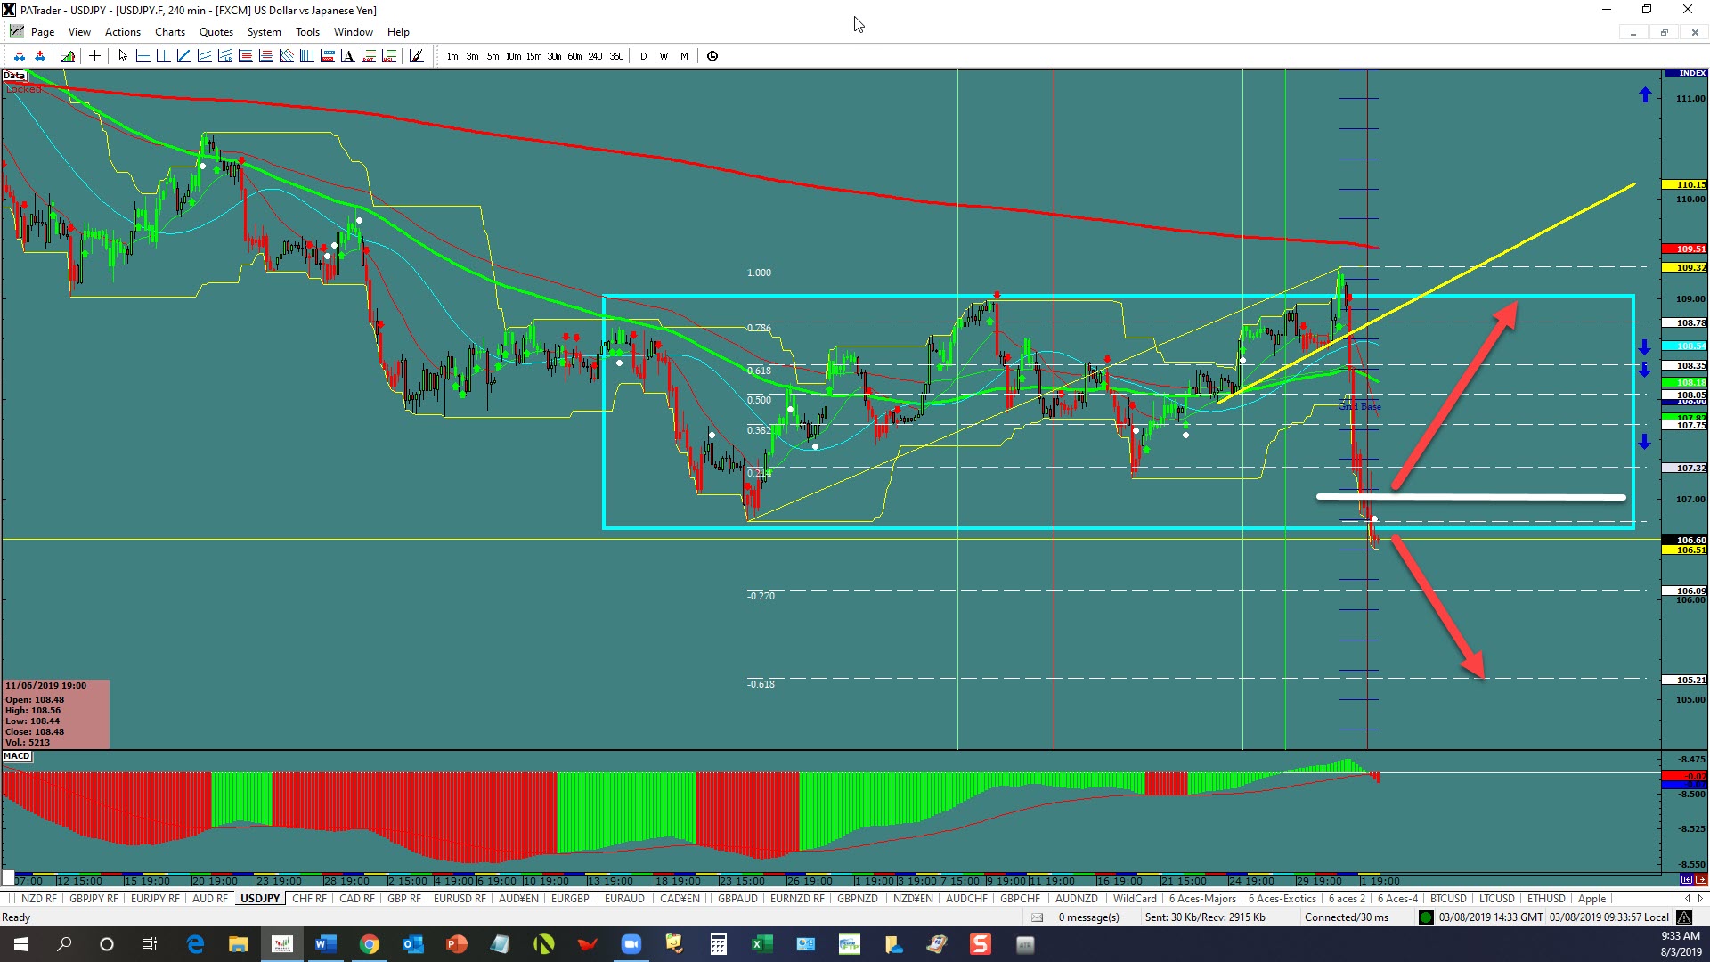Open the Page menu
The image size is (1710, 962).
pos(42,32)
